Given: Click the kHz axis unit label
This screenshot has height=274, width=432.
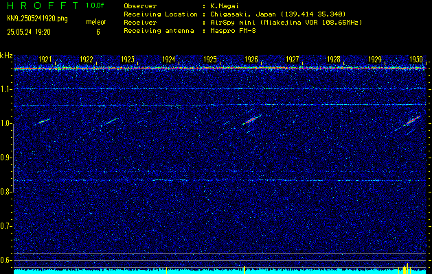Looking at the screenshot, I should point(6,55).
